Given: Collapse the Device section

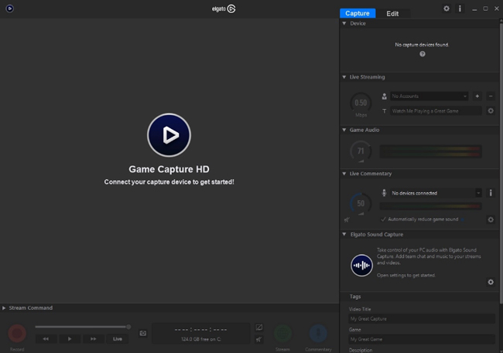Looking at the screenshot, I should pos(344,23).
